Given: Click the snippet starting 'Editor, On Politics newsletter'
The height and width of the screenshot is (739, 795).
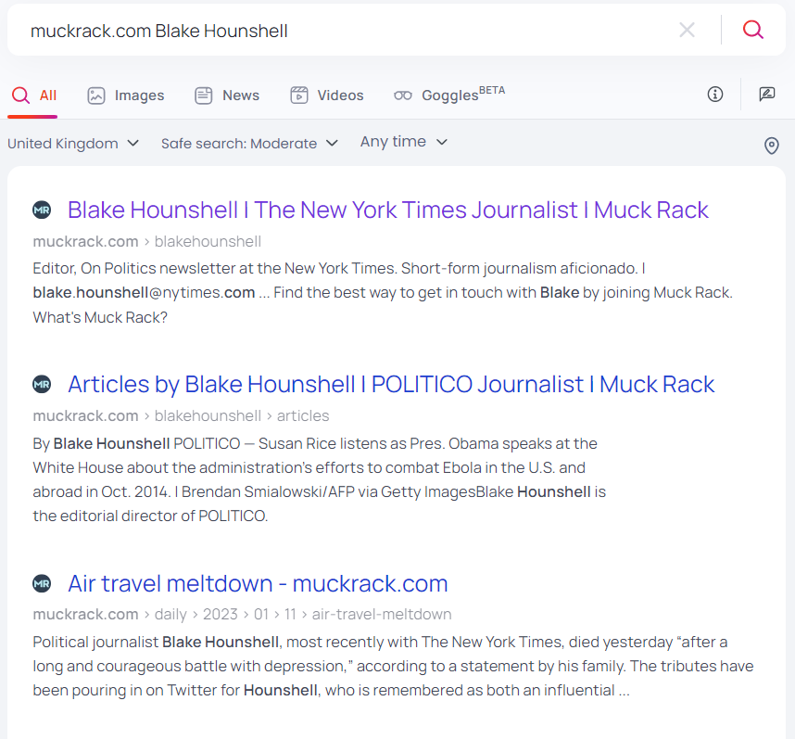Looking at the screenshot, I should [383, 293].
